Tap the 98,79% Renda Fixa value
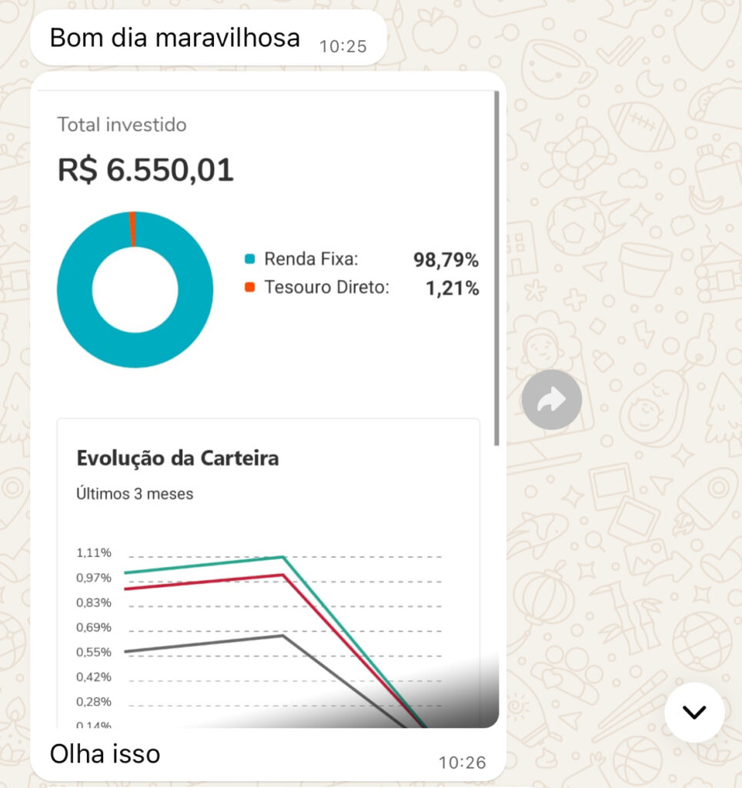The width and height of the screenshot is (742, 788). pos(446,260)
